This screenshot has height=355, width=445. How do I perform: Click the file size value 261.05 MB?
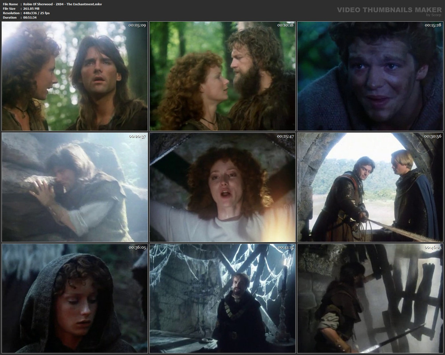(31, 8)
